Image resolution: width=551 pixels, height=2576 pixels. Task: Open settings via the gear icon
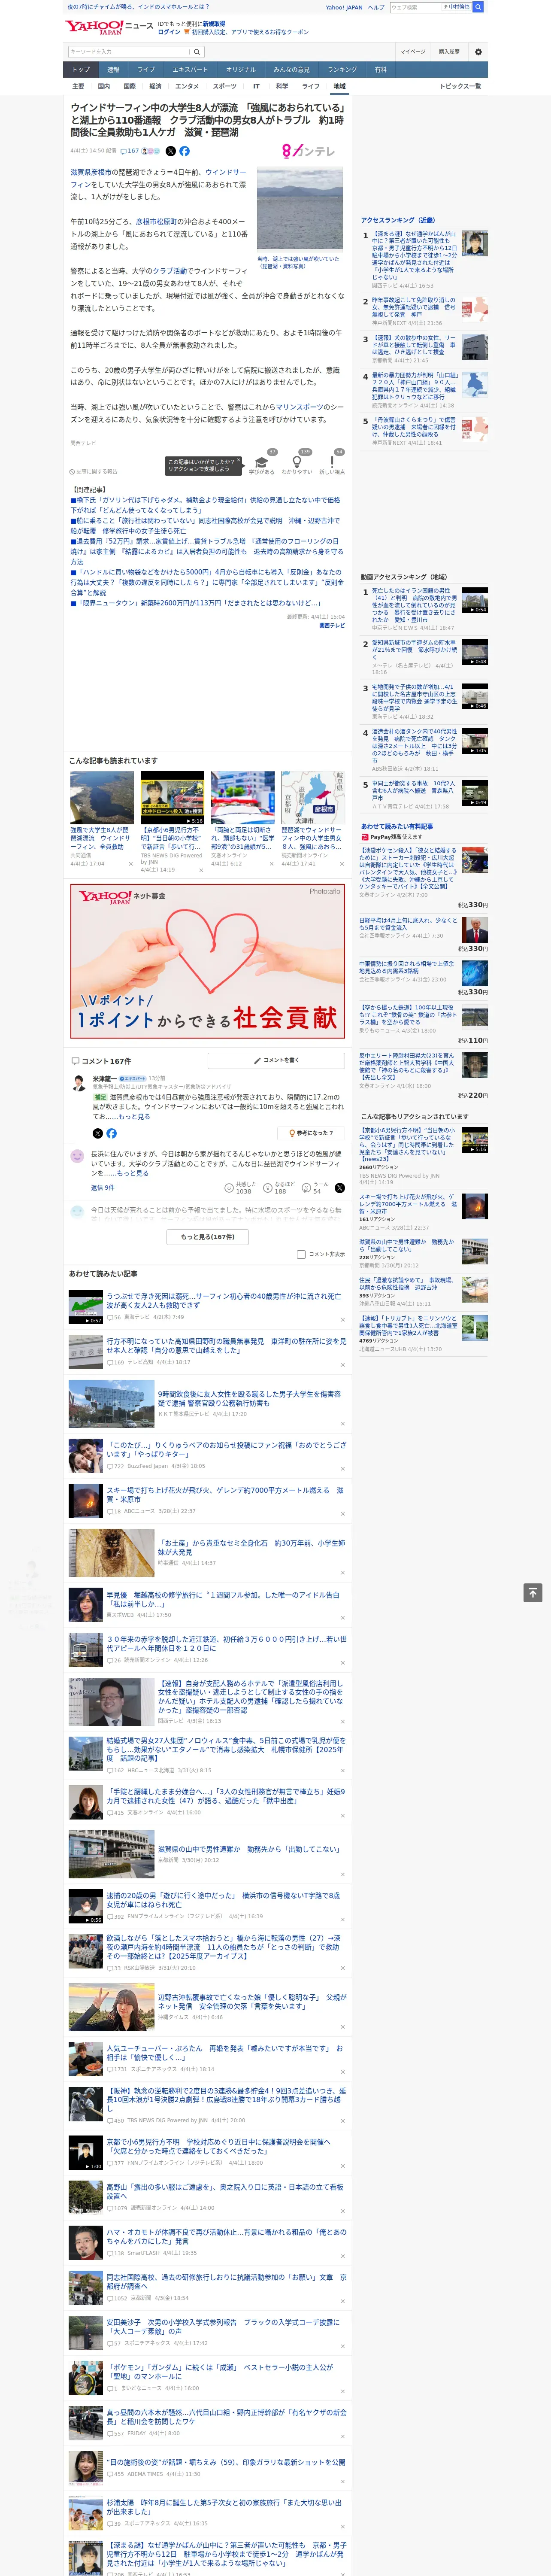(x=478, y=52)
